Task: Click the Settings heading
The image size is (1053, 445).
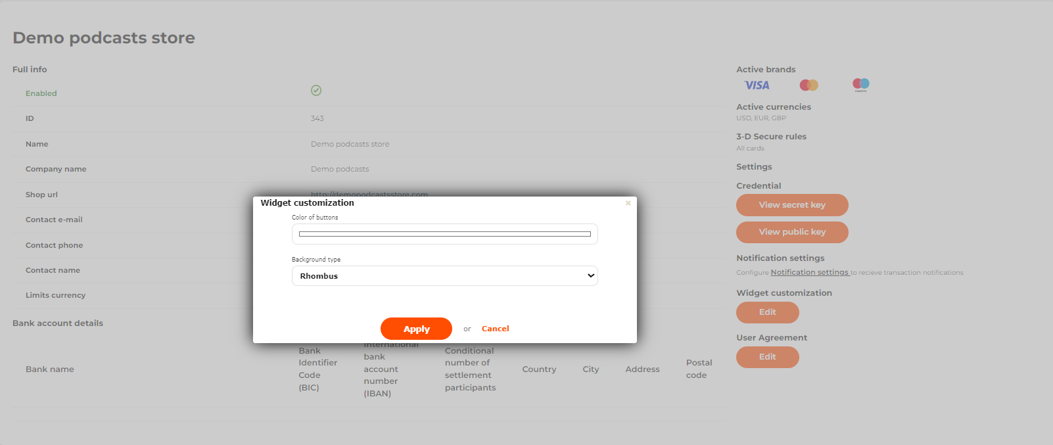Action: (754, 167)
